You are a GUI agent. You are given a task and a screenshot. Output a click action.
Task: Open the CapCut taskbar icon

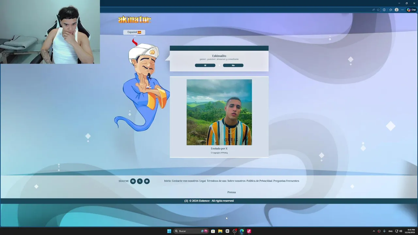tap(227, 231)
